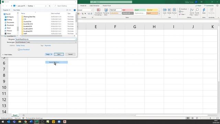The height and width of the screenshot is (124, 220).
Task: Click the Save button in the dialog
Action: (59, 54)
